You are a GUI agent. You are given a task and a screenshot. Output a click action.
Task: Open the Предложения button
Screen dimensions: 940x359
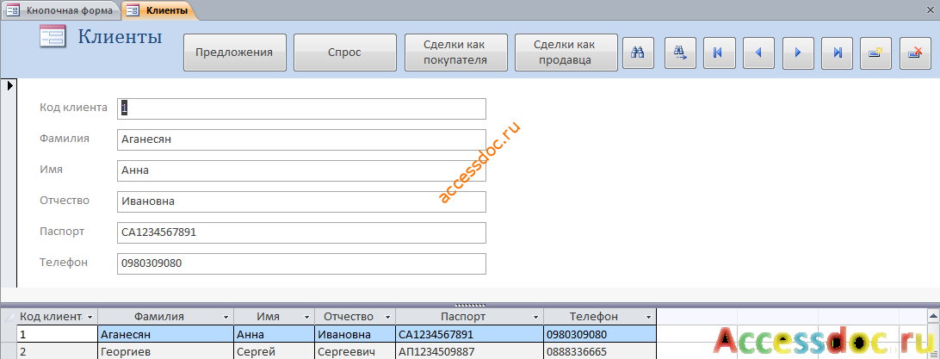[x=234, y=53]
